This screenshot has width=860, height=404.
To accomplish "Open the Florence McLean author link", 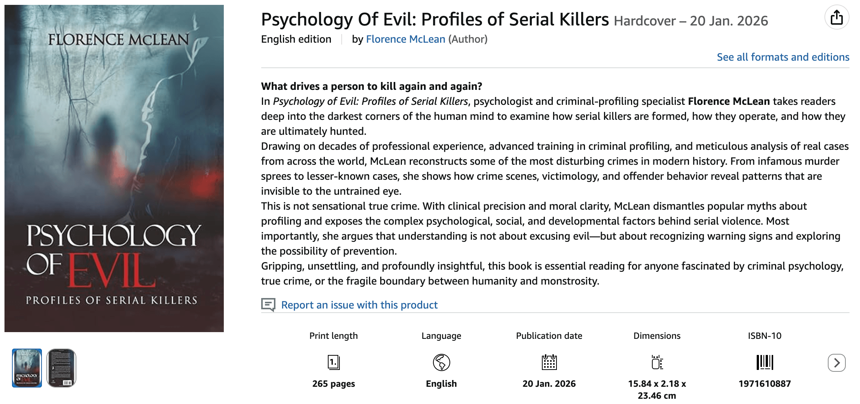I will pyautogui.click(x=405, y=39).
